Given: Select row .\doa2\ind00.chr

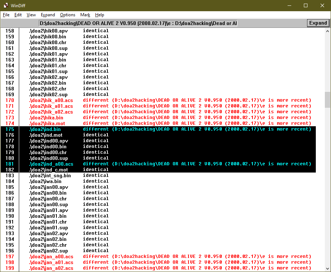Looking at the screenshot, I should click(x=158, y=152).
